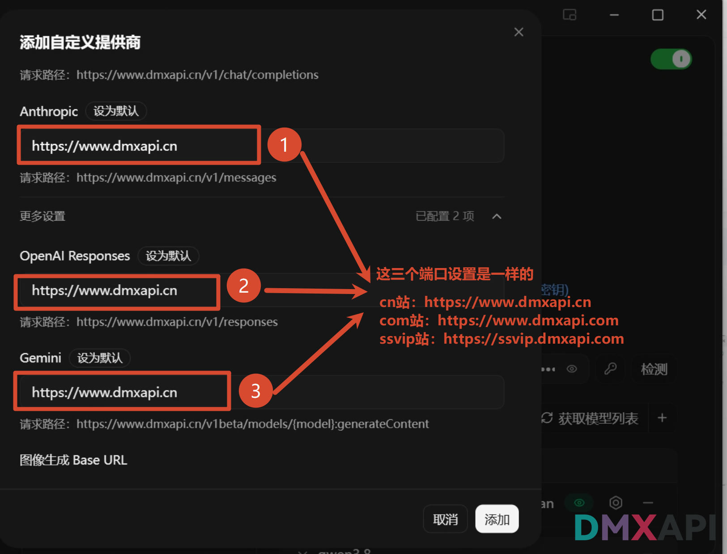Toggle API key visibility eye icon
The image size is (727, 554).
(x=572, y=369)
